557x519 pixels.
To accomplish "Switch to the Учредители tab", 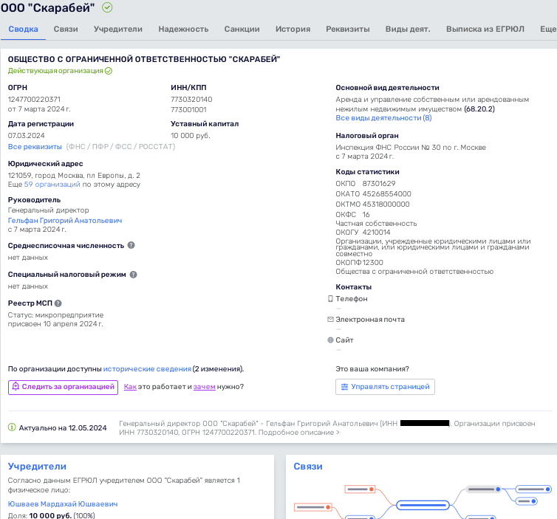I will [117, 29].
